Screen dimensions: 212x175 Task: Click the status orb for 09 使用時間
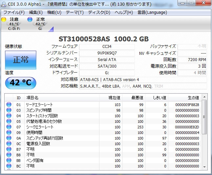(x=9, y=133)
